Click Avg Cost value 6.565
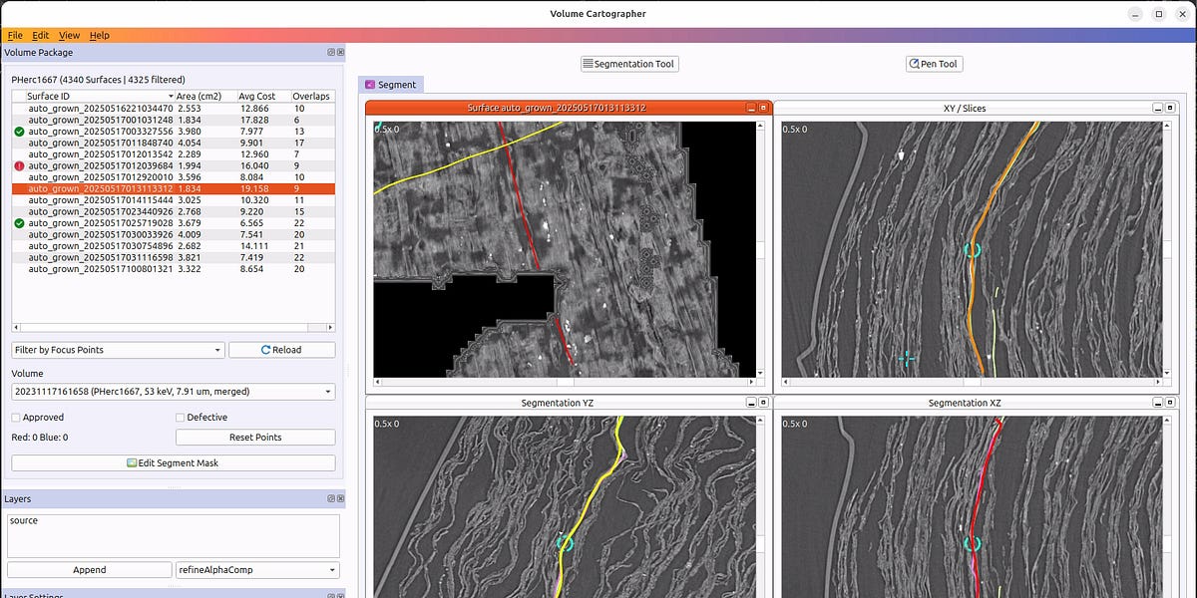Screen dimensions: 1197x598 (252, 223)
